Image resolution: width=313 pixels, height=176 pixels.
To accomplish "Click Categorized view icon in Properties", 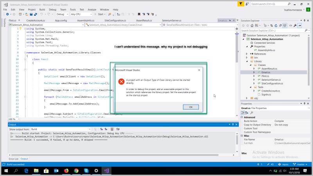I will pos(243,113).
